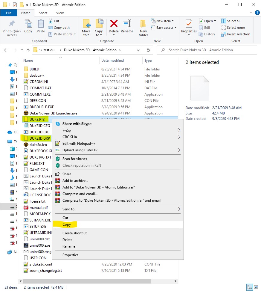This screenshot has width=261, height=291.
Task: Click the horizontal scrollbar thumb
Action: (x=87, y=281)
